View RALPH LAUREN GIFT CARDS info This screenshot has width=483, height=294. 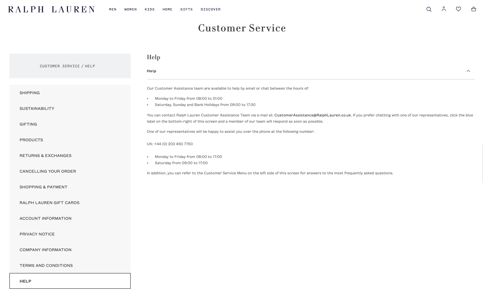pos(49,203)
